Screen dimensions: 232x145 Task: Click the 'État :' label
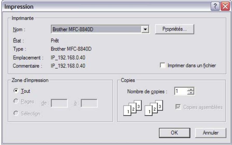tap(18, 41)
